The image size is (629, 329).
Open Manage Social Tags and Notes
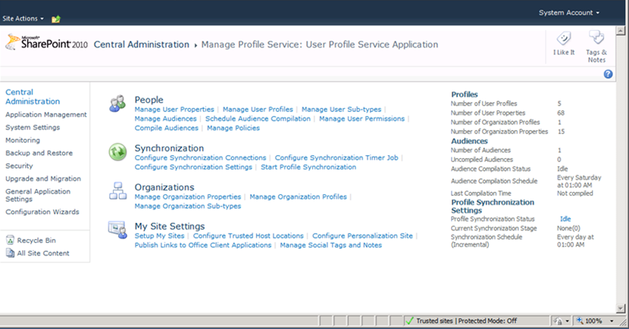tap(331, 245)
